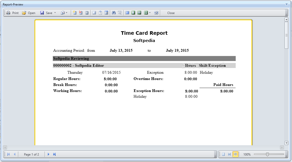Click the 'Exception Hours:' label
292x162 pixels.
pos(149,91)
